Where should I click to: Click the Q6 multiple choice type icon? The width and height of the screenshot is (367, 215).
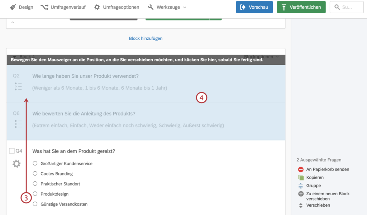(x=18, y=124)
